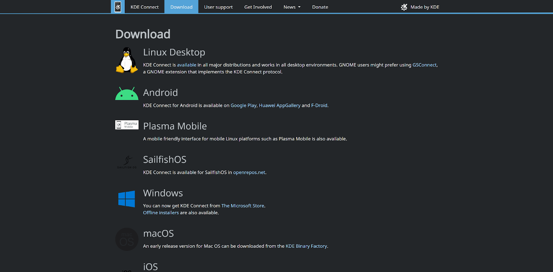The height and width of the screenshot is (272, 553).
Task: Open the Google Play link
Action: [244, 106]
